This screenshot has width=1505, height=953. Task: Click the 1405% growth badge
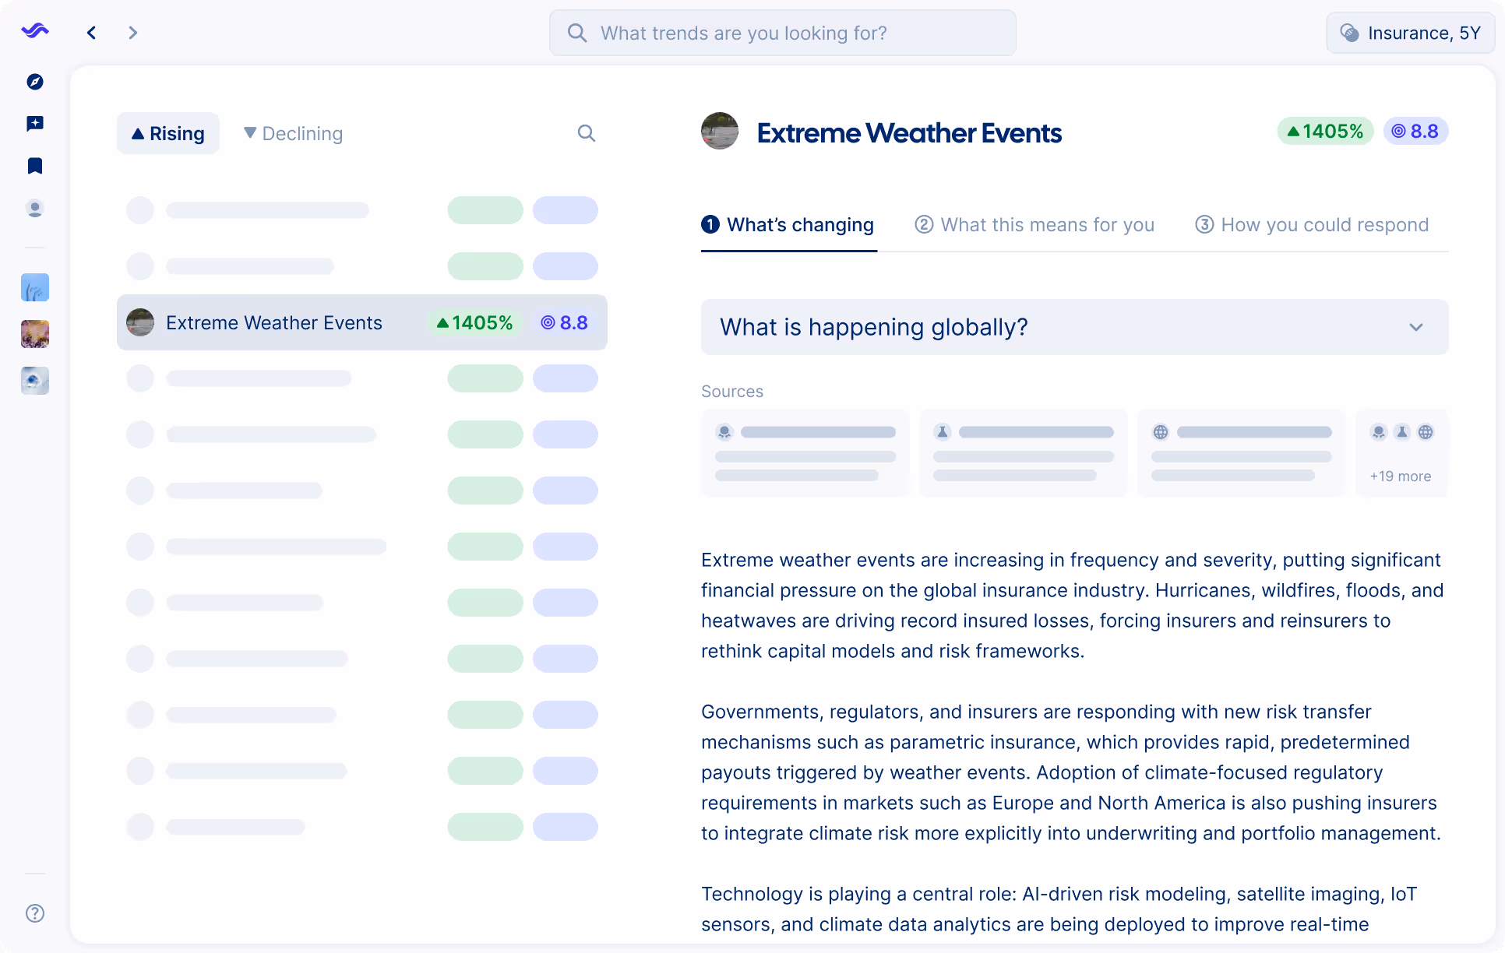1324,131
